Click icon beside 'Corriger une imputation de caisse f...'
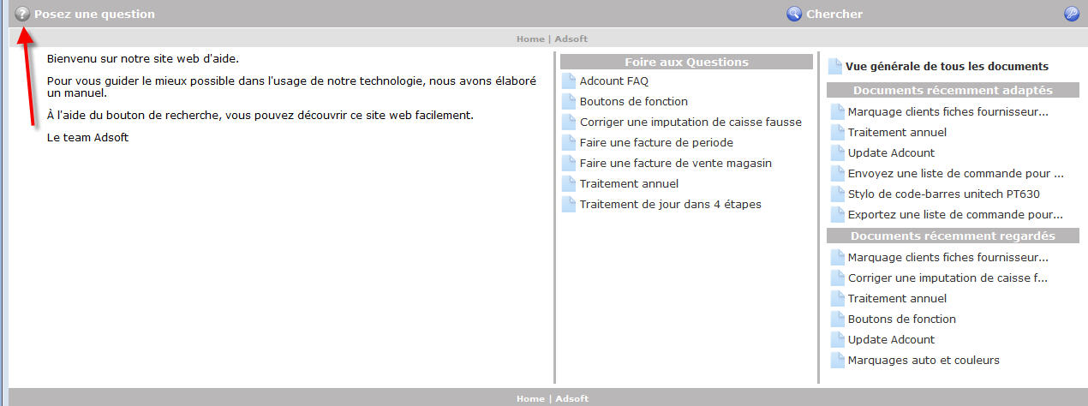1088x406 pixels. 838,278
